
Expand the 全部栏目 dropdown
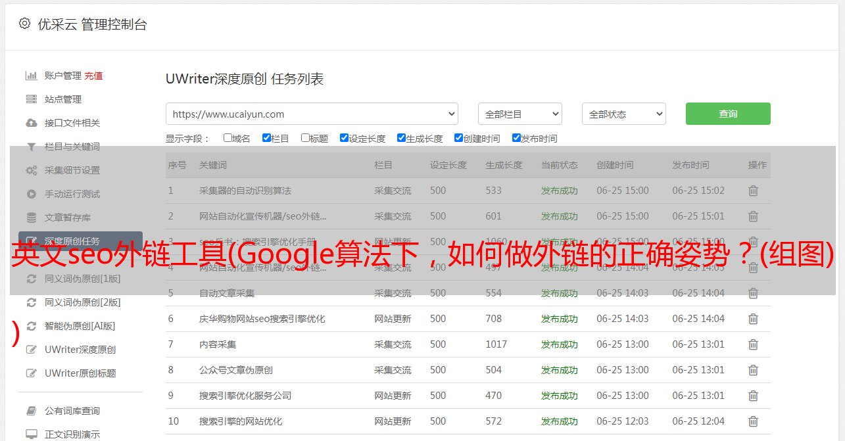519,114
